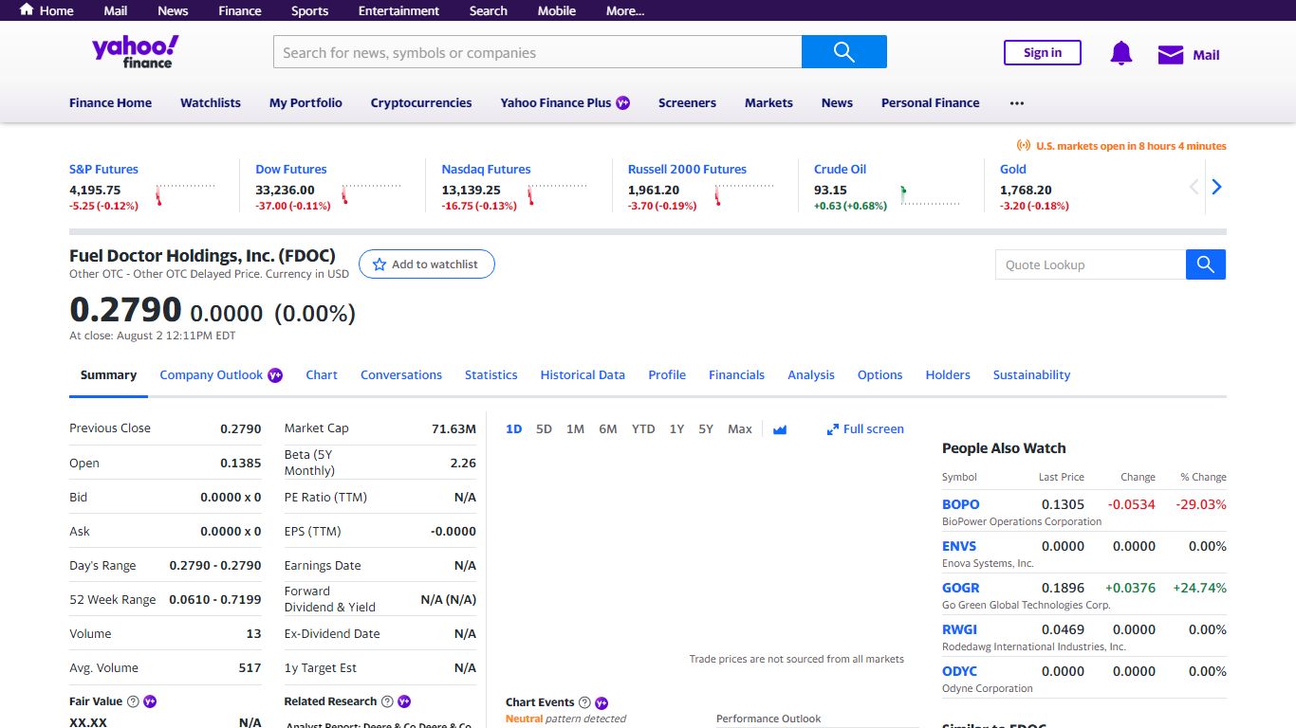The height and width of the screenshot is (728, 1296).
Task: Click the chart type icon beside Max
Action: (780, 429)
